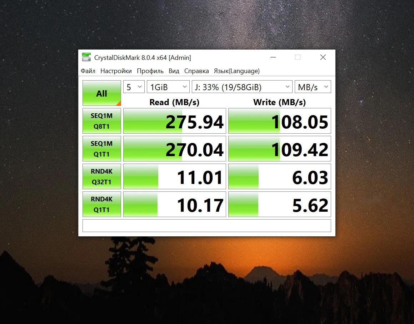Select the 275.94 read result
The width and height of the screenshot is (414, 324).
point(175,121)
